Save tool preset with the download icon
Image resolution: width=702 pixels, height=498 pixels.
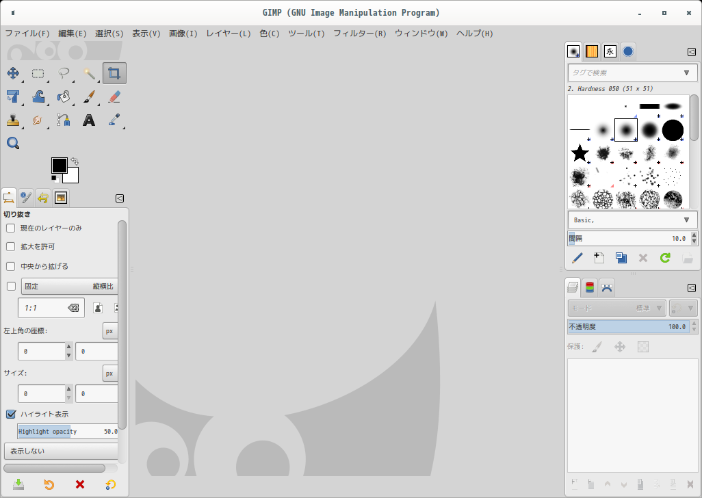pyautogui.click(x=18, y=484)
